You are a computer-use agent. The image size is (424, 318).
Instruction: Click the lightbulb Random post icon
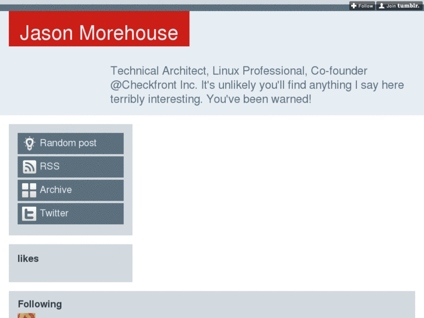point(29,143)
